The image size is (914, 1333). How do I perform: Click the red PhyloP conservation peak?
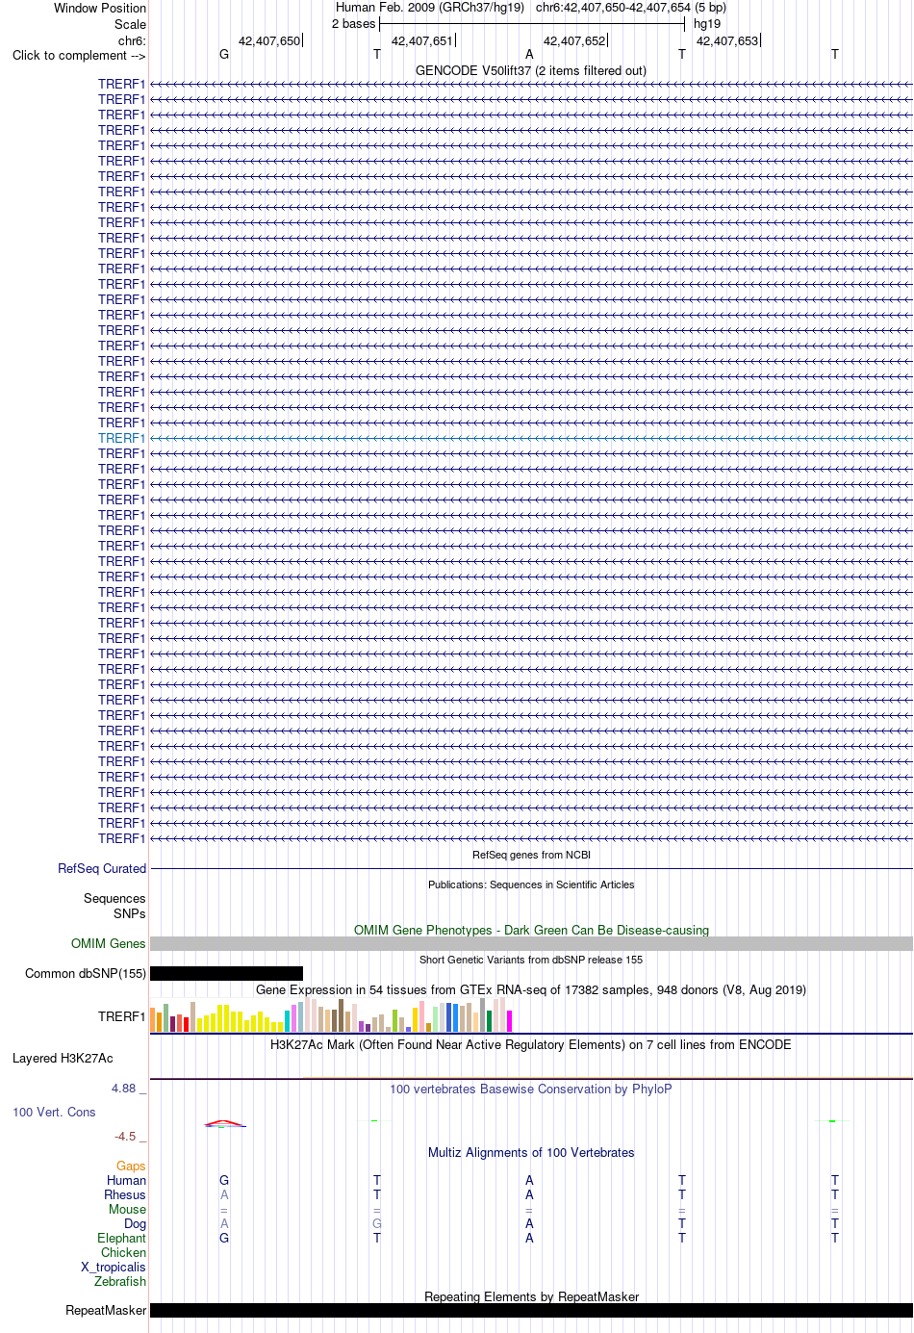tap(224, 1122)
